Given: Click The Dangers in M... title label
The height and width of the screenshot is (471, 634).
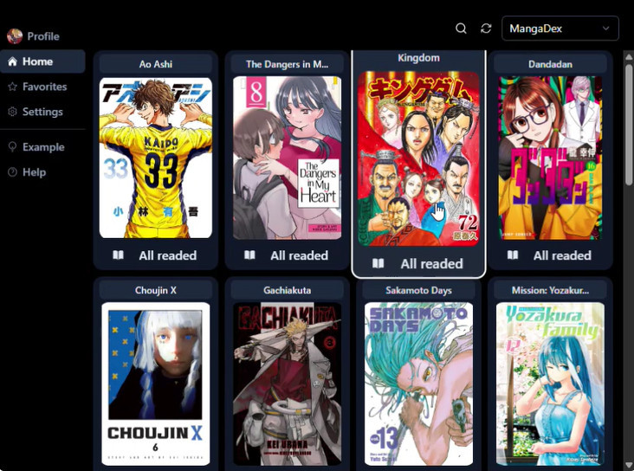Looking at the screenshot, I should (x=287, y=64).
